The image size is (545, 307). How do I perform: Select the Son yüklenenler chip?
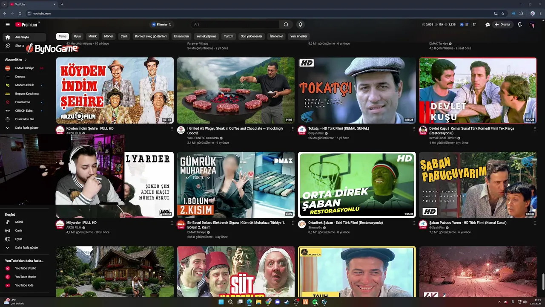(252, 36)
